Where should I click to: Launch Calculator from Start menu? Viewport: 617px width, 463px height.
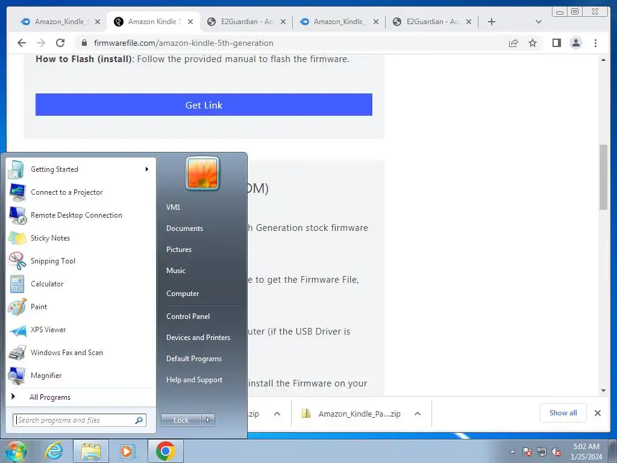pos(81,284)
